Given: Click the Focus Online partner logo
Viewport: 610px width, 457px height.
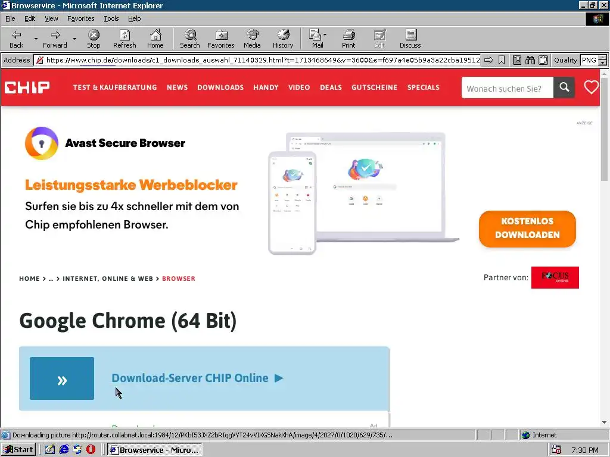Looking at the screenshot, I should (x=555, y=277).
